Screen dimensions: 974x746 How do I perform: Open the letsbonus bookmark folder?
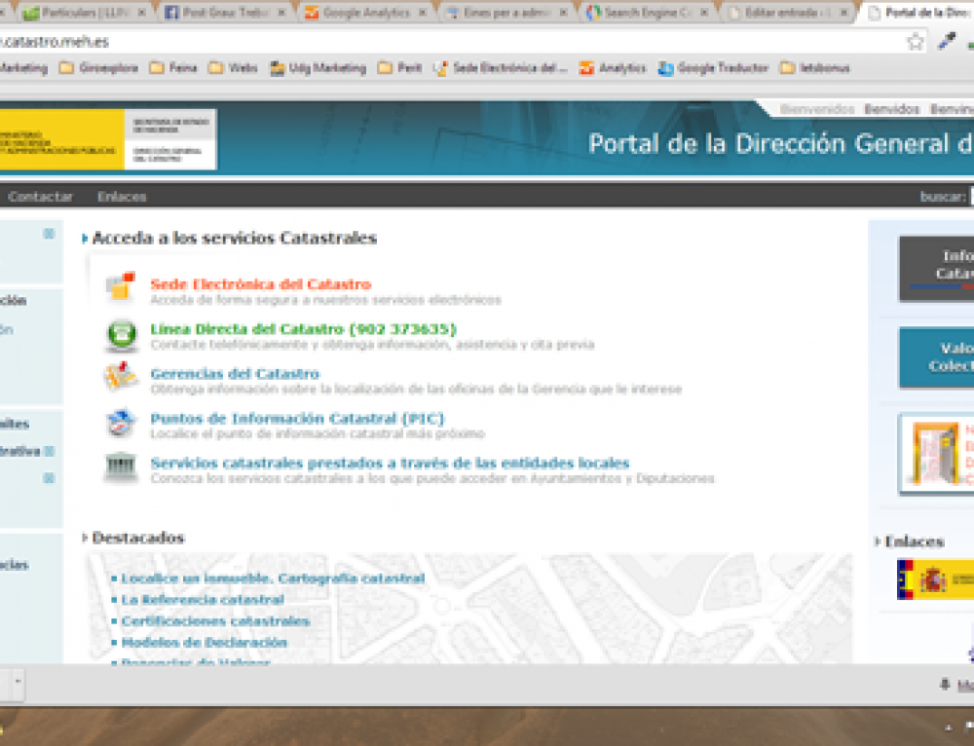(815, 68)
